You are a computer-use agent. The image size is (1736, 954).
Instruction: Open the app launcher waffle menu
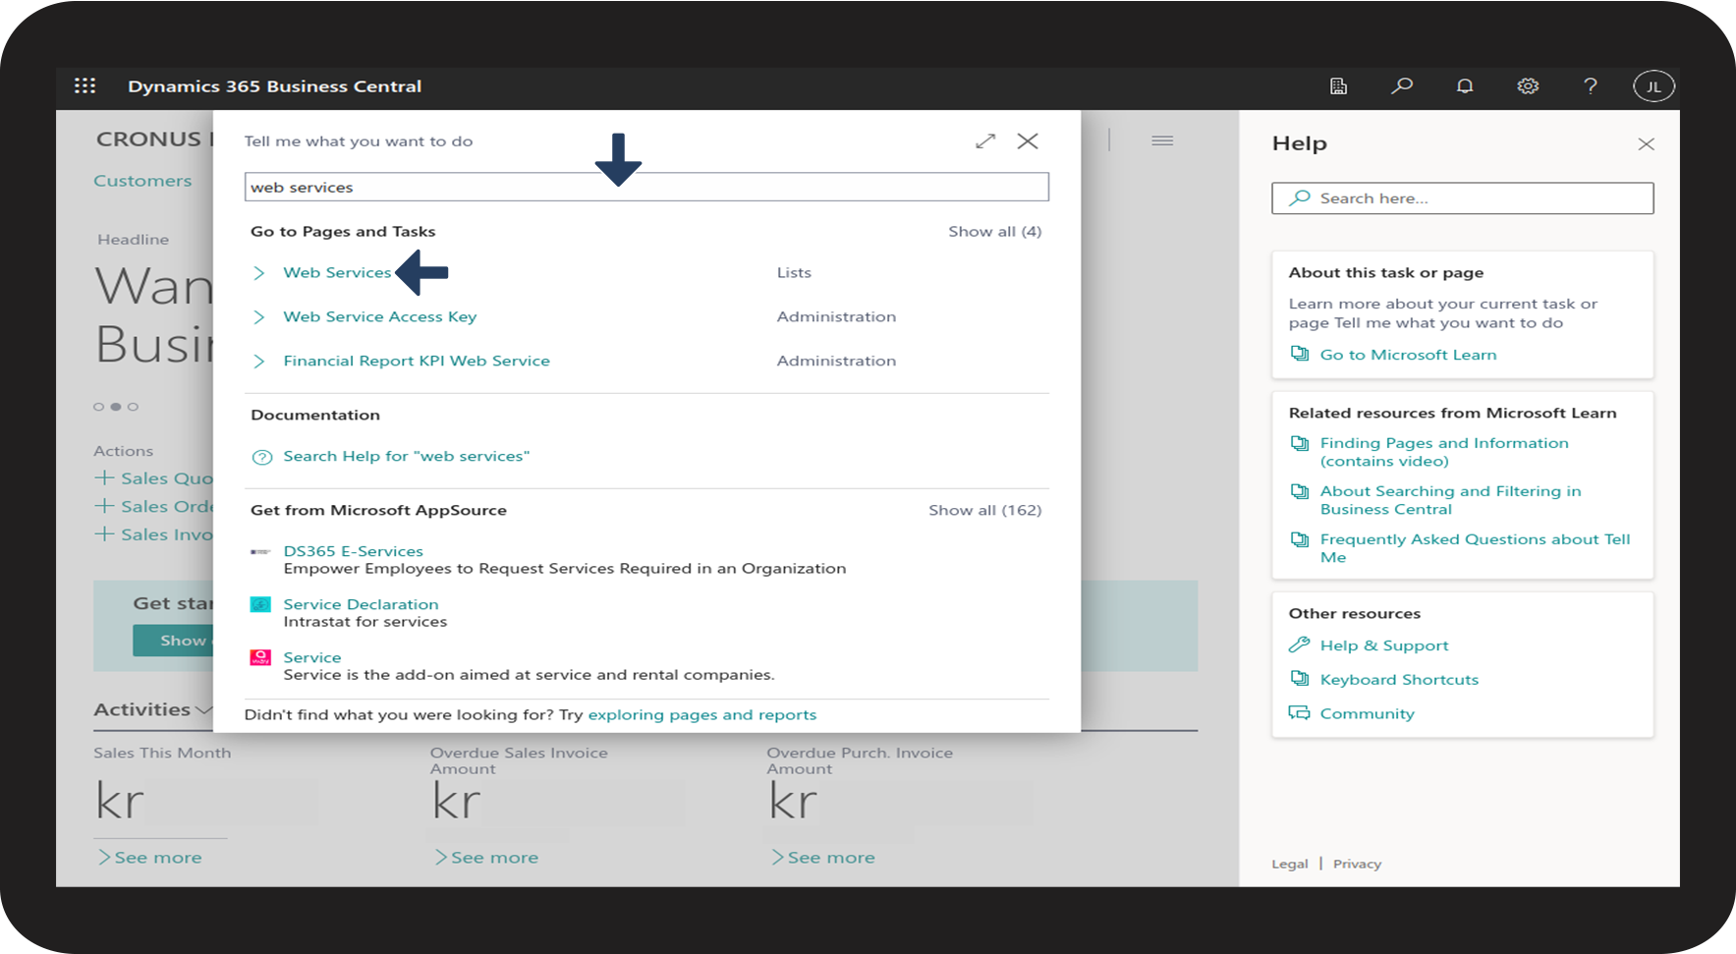85,85
